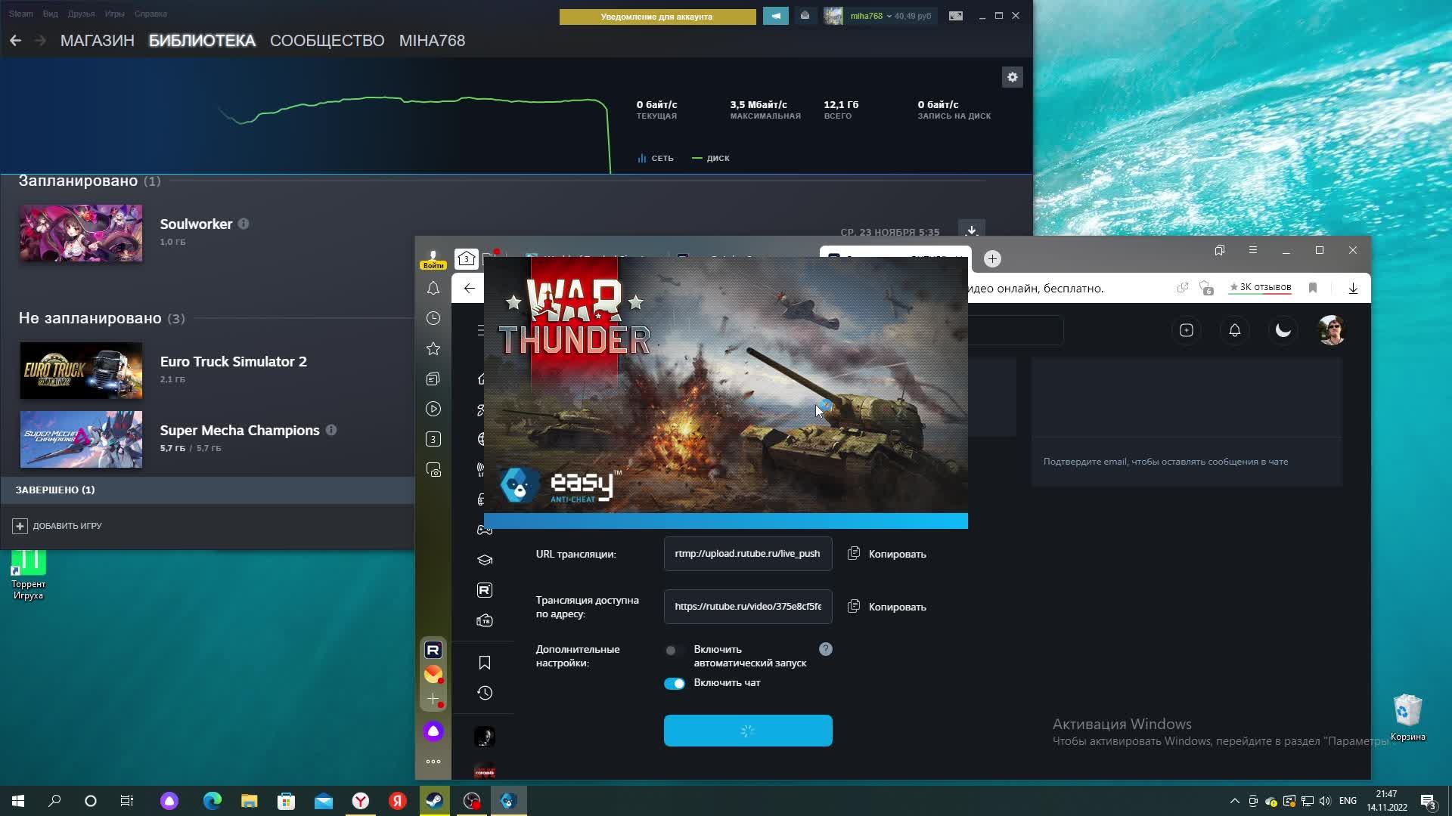Screen dimensions: 1452x816
Task: Open Alice assistant icon in sidebar
Action: coord(433,731)
